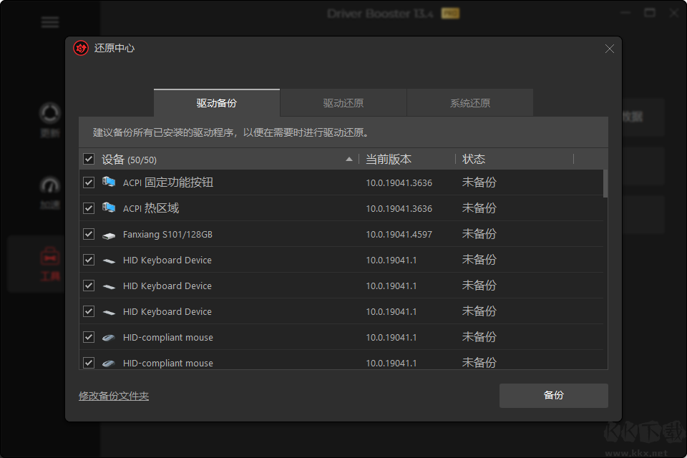This screenshot has width=687, height=458.
Task: Sort devices using the 设备 column arrow
Action: click(349, 159)
